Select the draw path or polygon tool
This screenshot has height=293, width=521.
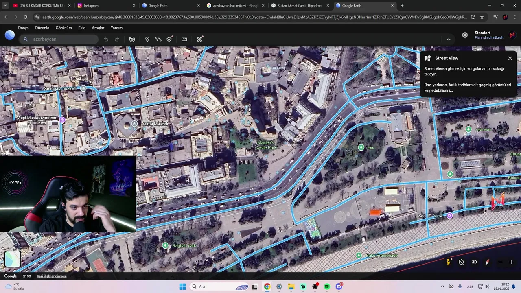[x=158, y=39]
